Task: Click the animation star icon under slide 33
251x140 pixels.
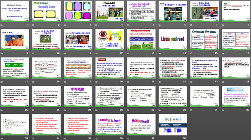Action: pyautogui.click(x=2, y=138)
